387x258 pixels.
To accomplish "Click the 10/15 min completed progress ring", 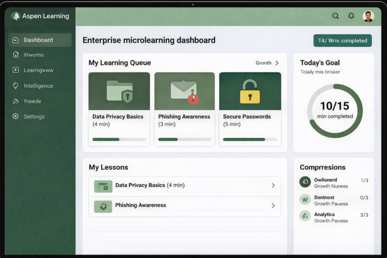I will 335,110.
